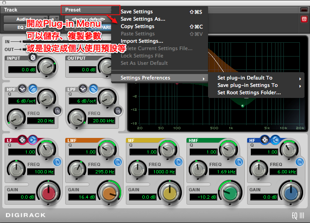Click the HMF Q knob

(x=229, y=149)
